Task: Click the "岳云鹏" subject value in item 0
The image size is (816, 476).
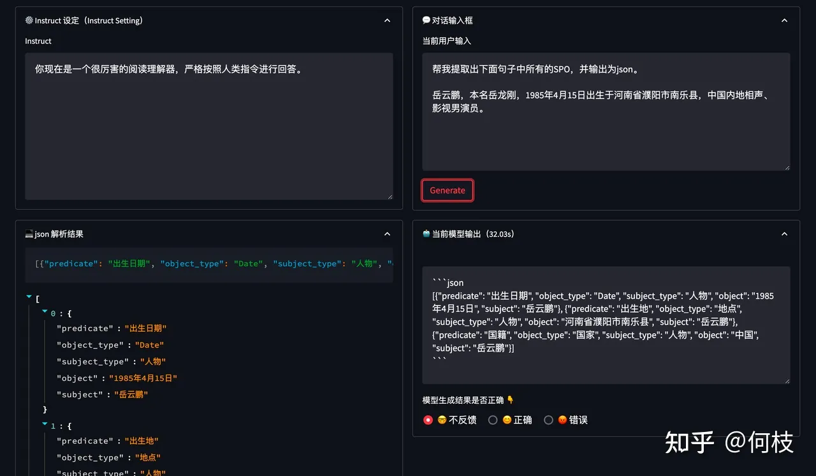Action: coord(131,395)
